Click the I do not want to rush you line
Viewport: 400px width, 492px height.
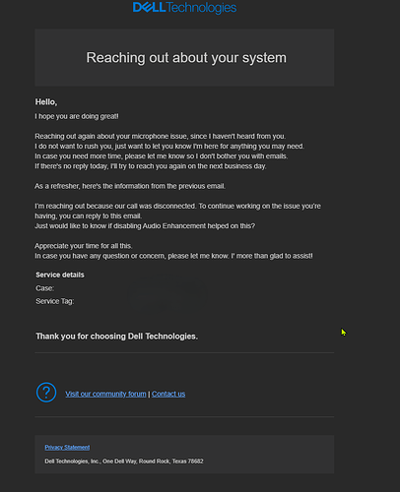click(169, 147)
